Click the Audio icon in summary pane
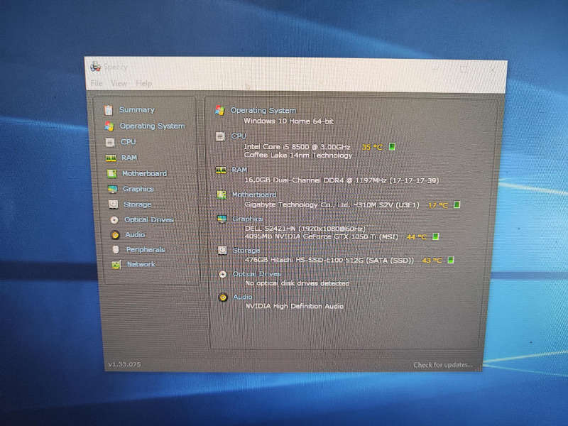Image resolution: width=568 pixels, height=426 pixels. (223, 297)
